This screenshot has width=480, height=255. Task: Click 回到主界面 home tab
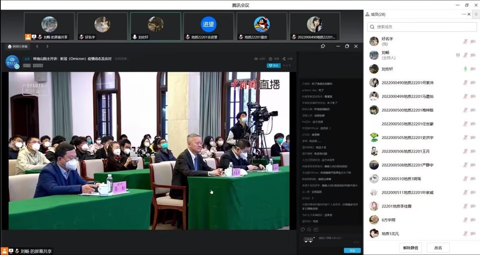(x=17, y=47)
